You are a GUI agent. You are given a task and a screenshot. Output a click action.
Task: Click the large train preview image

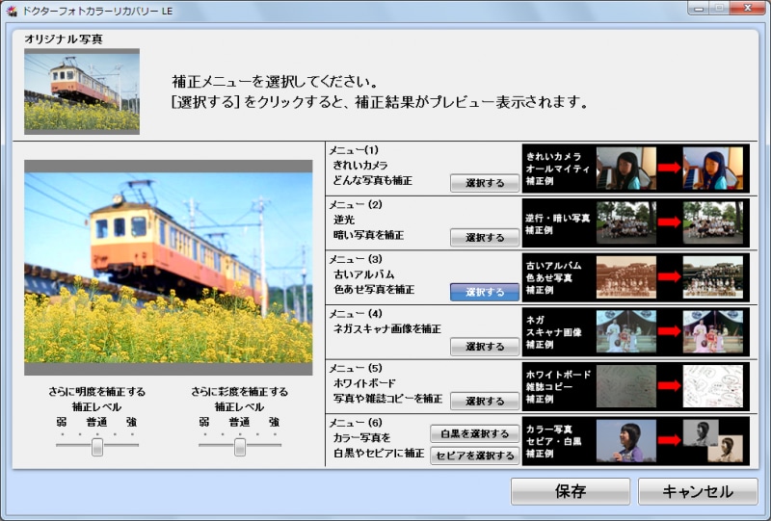tap(168, 268)
